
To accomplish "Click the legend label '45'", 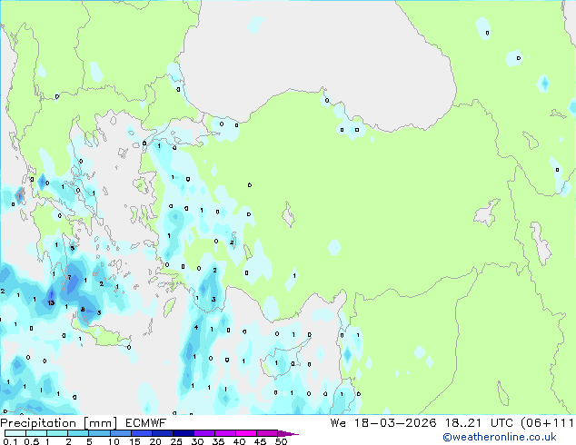I will (x=260, y=441).
